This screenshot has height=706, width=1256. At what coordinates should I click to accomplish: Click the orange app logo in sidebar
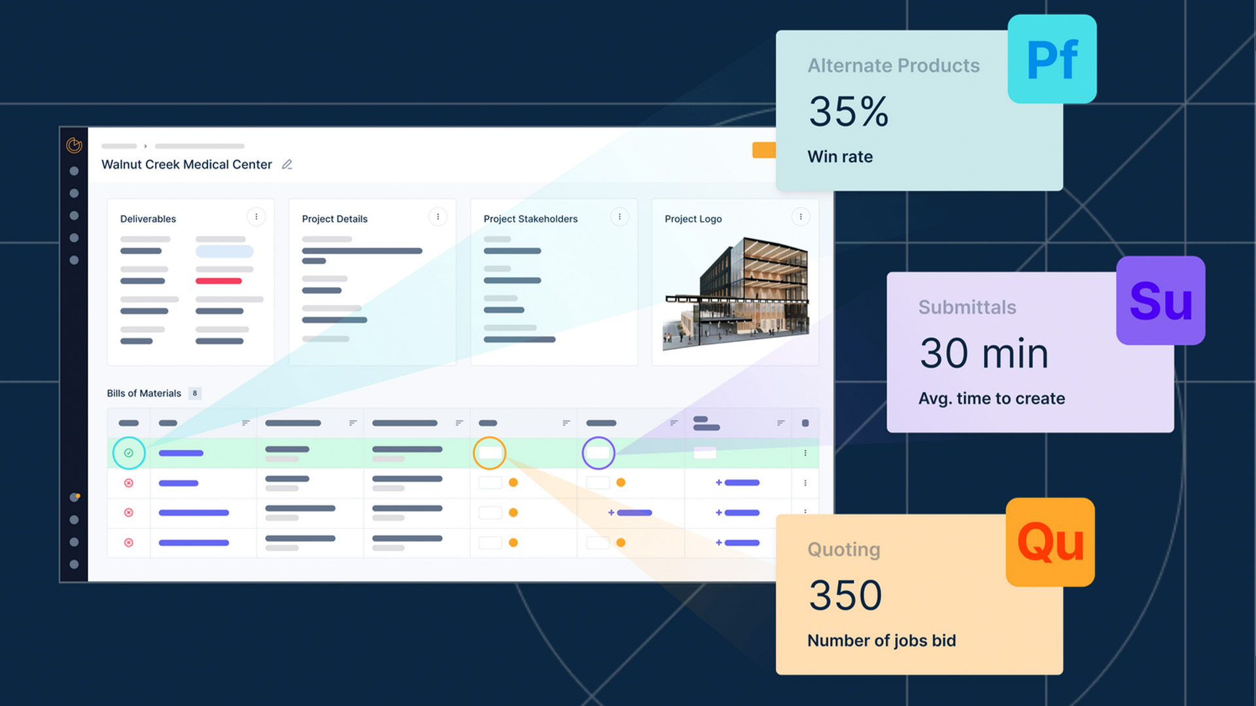pyautogui.click(x=74, y=145)
